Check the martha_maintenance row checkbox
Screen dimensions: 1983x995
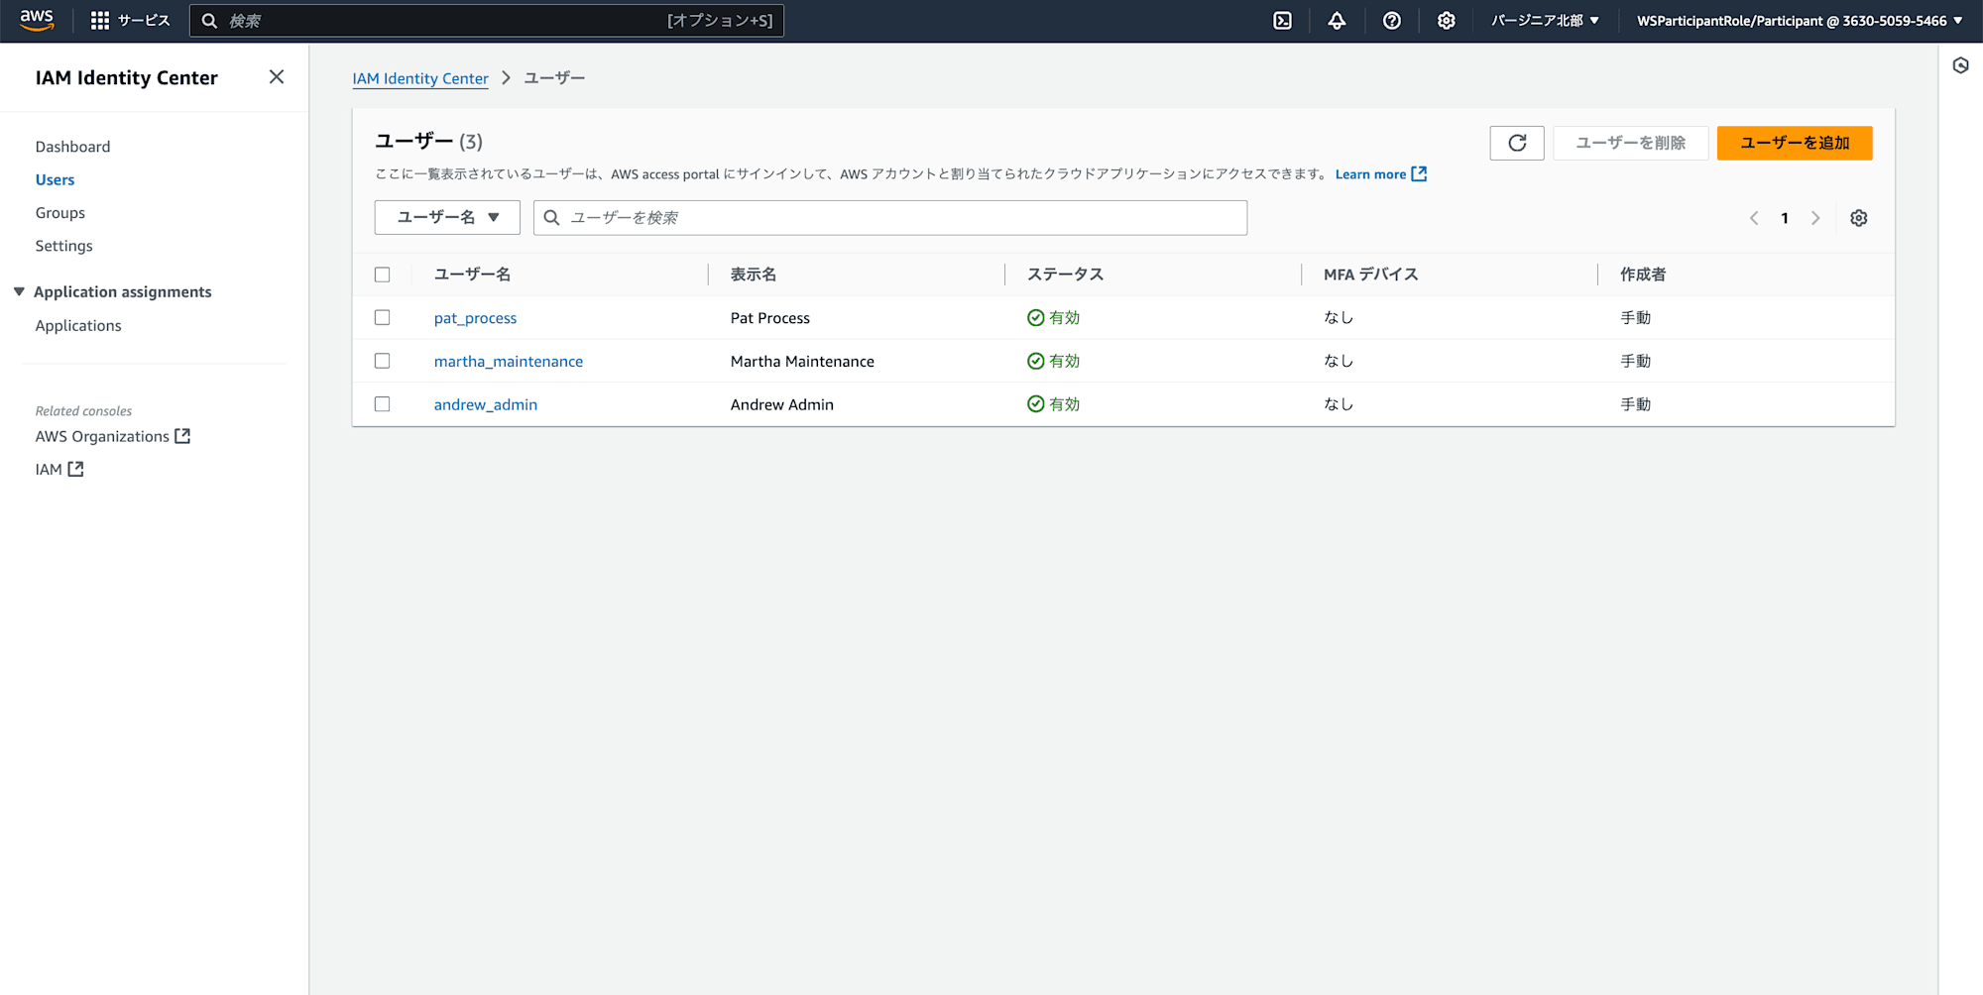383,361
